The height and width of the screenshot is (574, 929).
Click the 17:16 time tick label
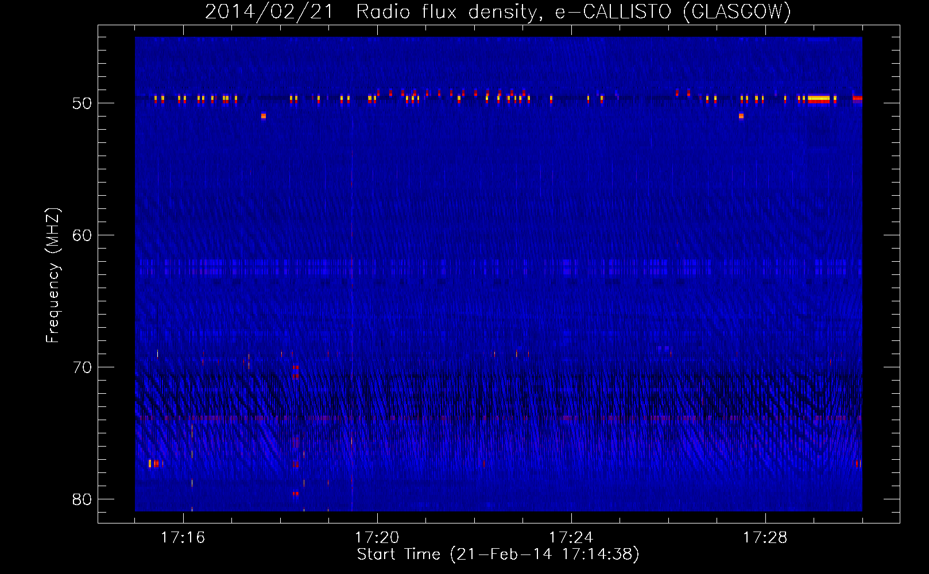pyautogui.click(x=183, y=538)
